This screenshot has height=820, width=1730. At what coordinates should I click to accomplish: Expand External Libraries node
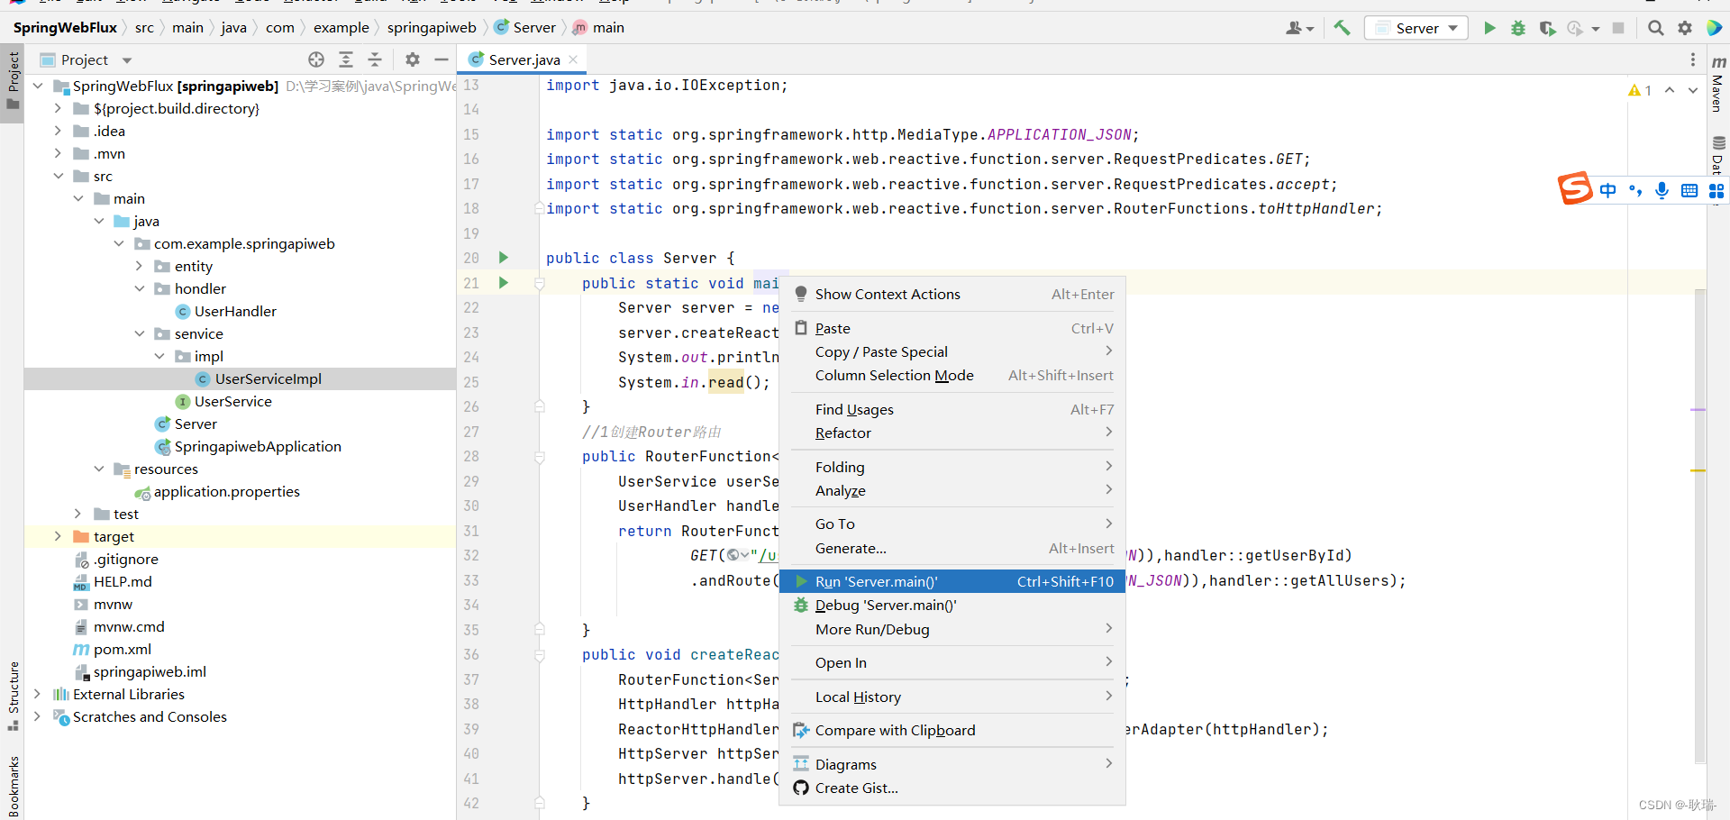pyautogui.click(x=37, y=694)
